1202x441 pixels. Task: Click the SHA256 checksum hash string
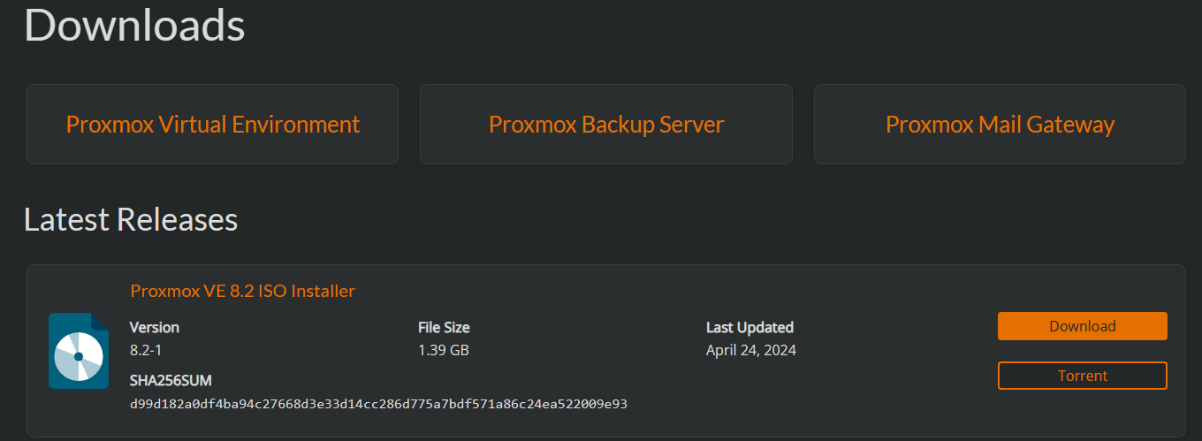pos(378,404)
